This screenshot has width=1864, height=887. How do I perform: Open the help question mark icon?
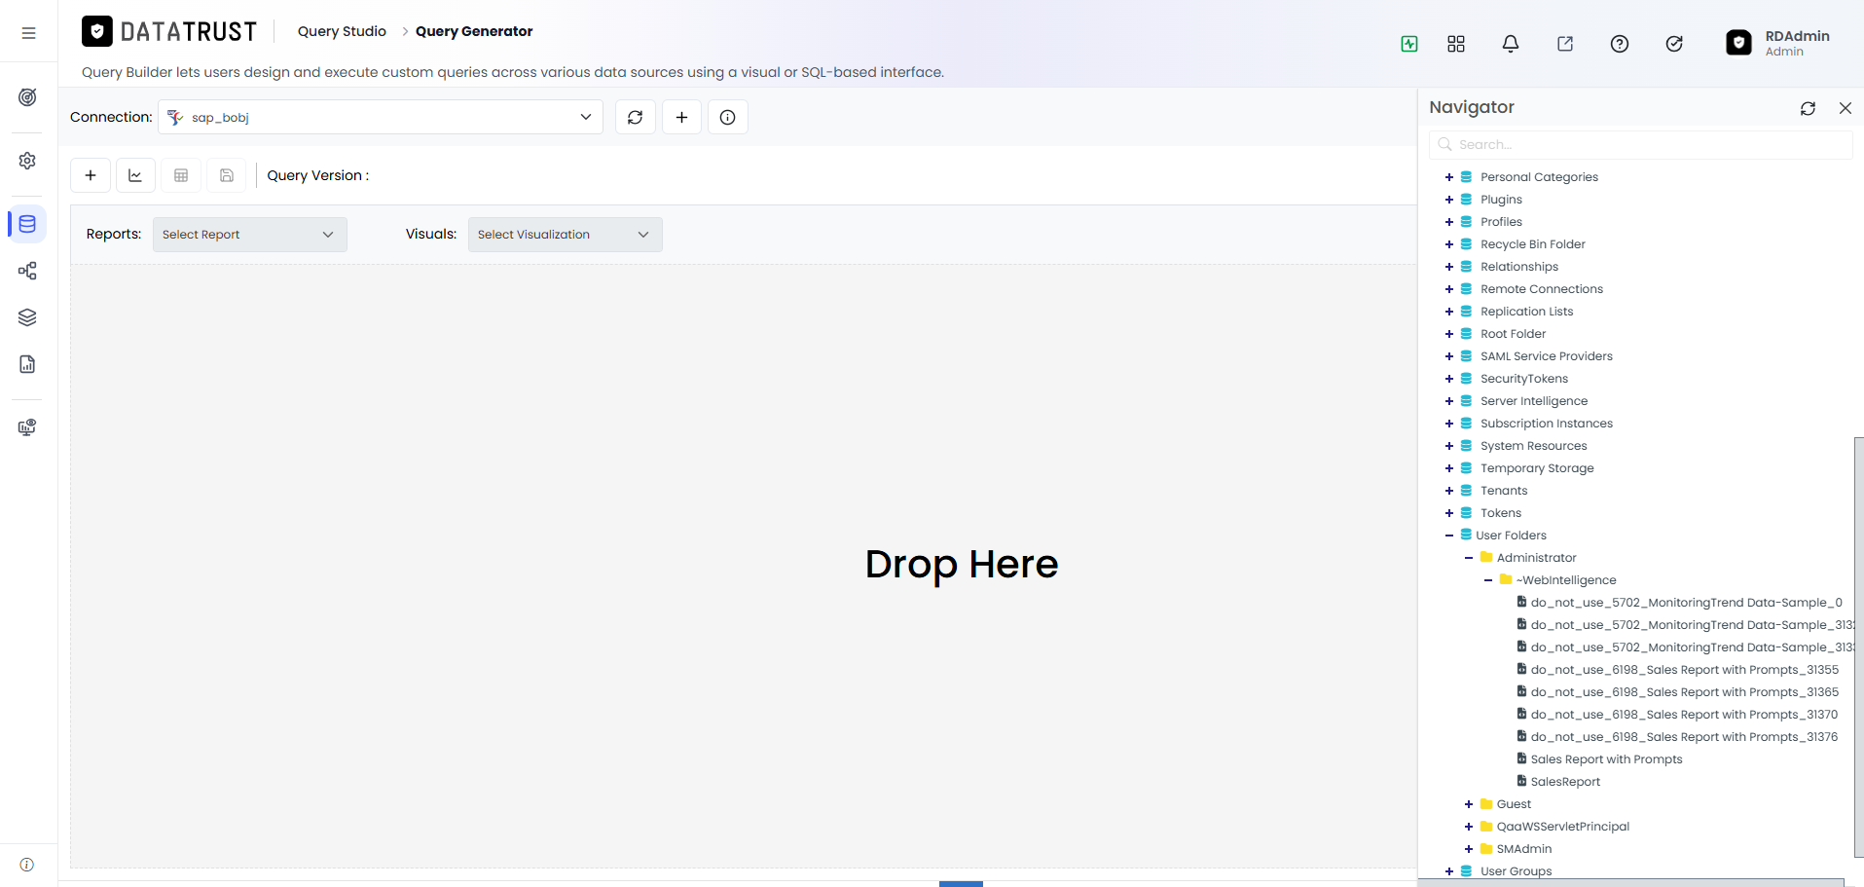[1620, 44]
